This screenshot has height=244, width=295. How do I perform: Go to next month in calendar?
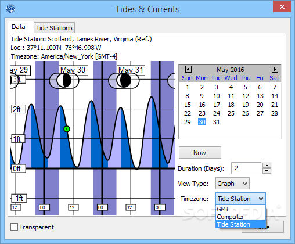click(x=275, y=69)
